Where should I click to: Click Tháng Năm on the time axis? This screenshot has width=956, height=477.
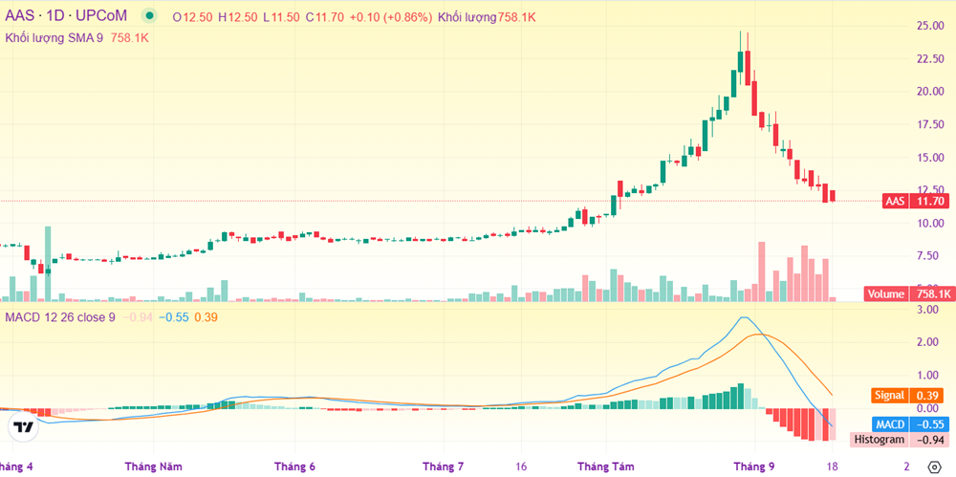(153, 466)
